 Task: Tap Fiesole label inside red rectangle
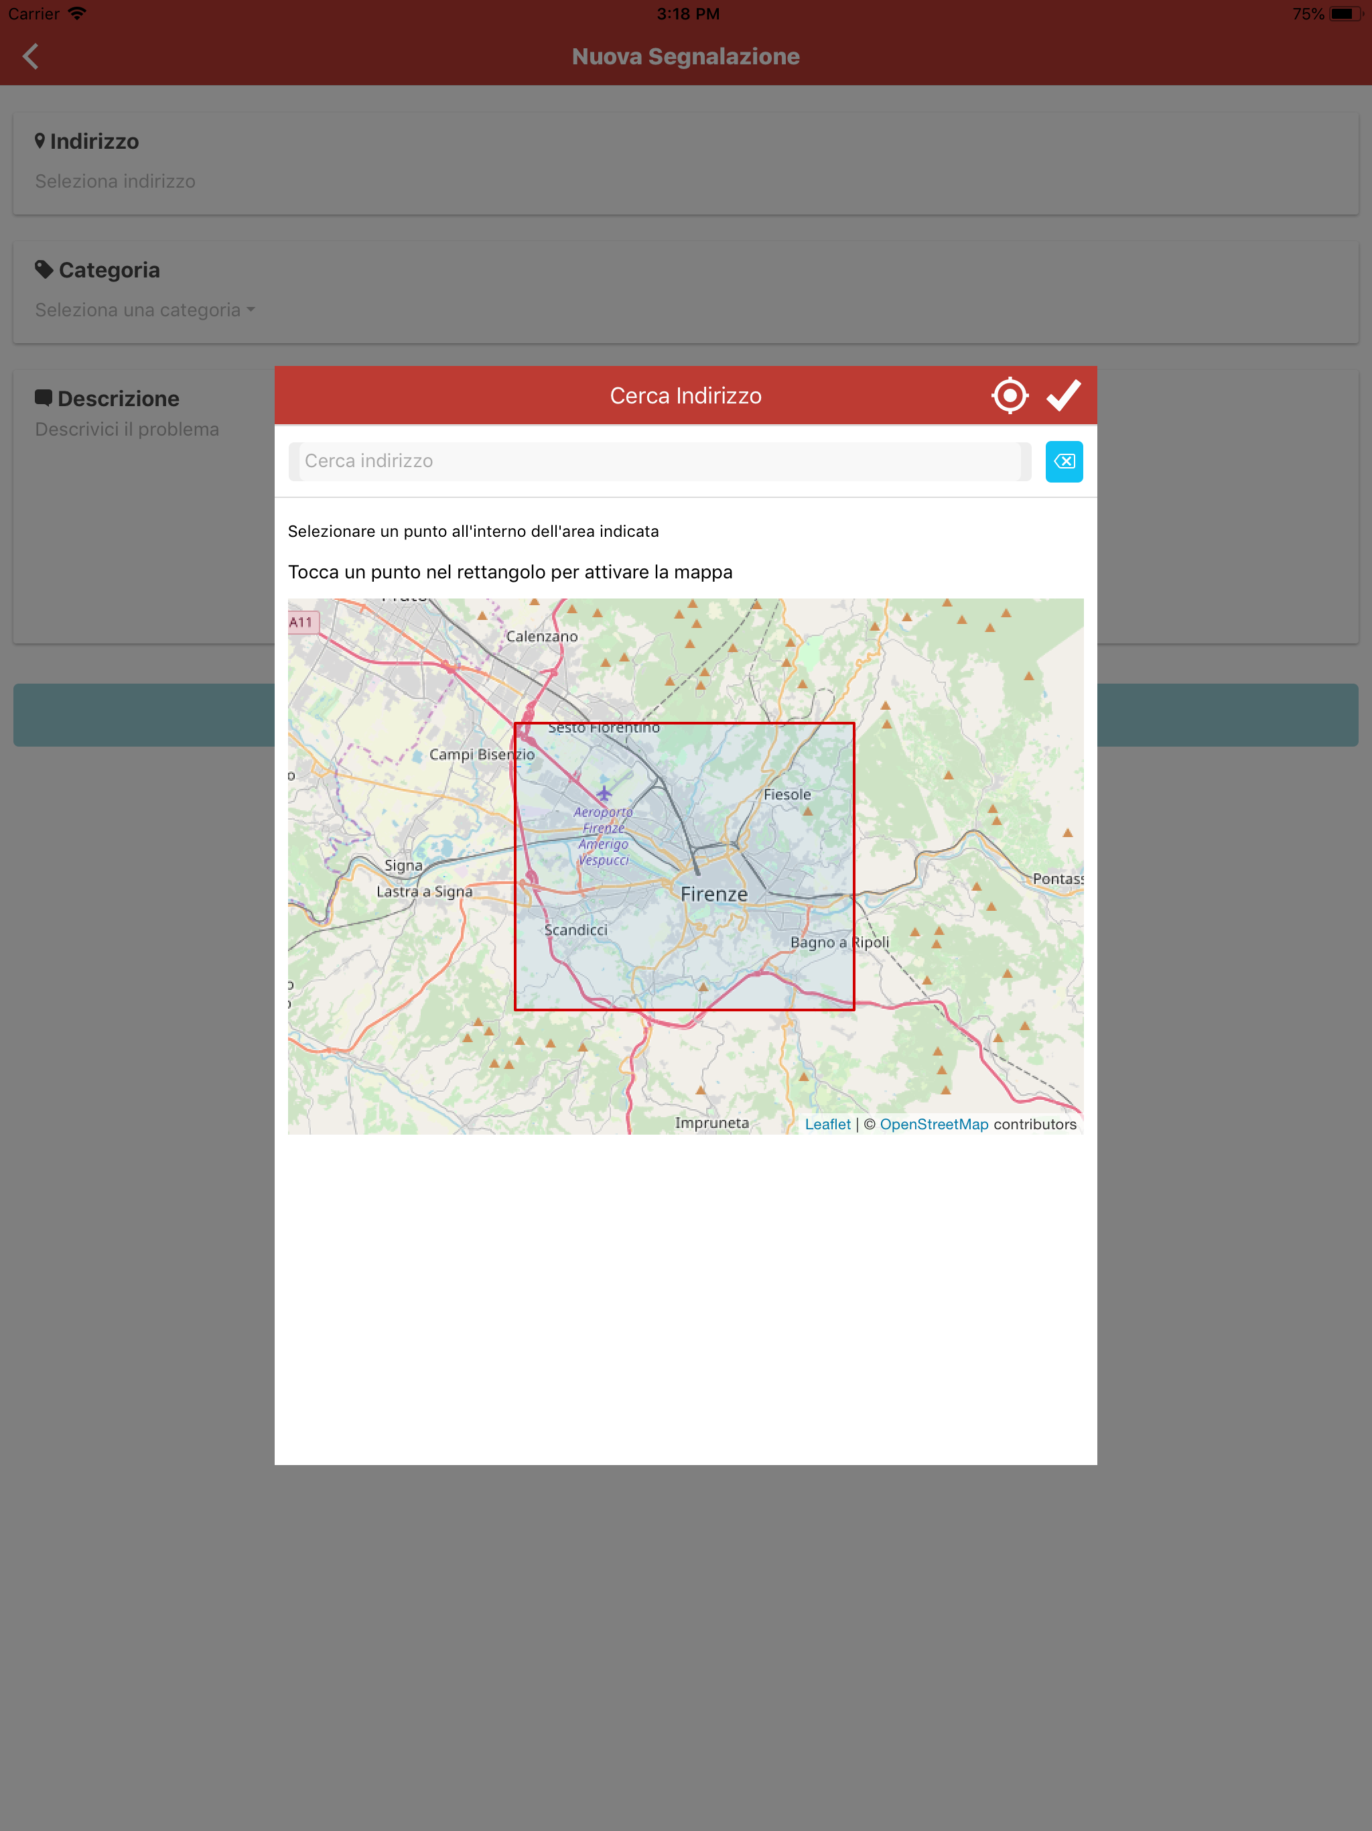tap(787, 795)
